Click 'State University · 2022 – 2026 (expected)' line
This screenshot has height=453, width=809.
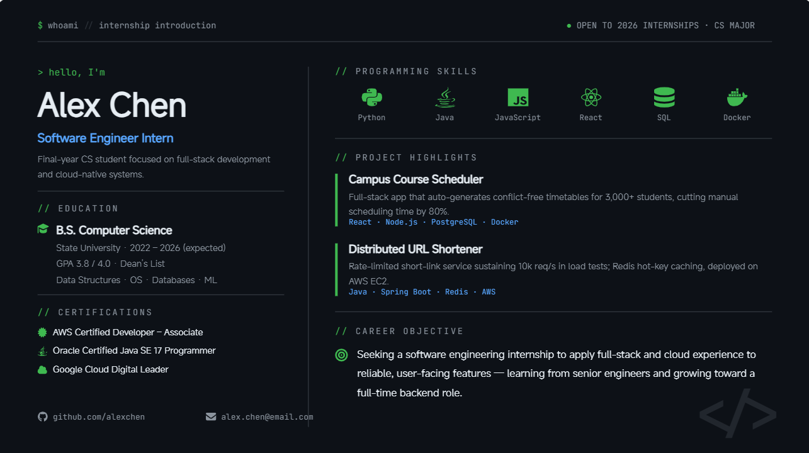tap(141, 248)
